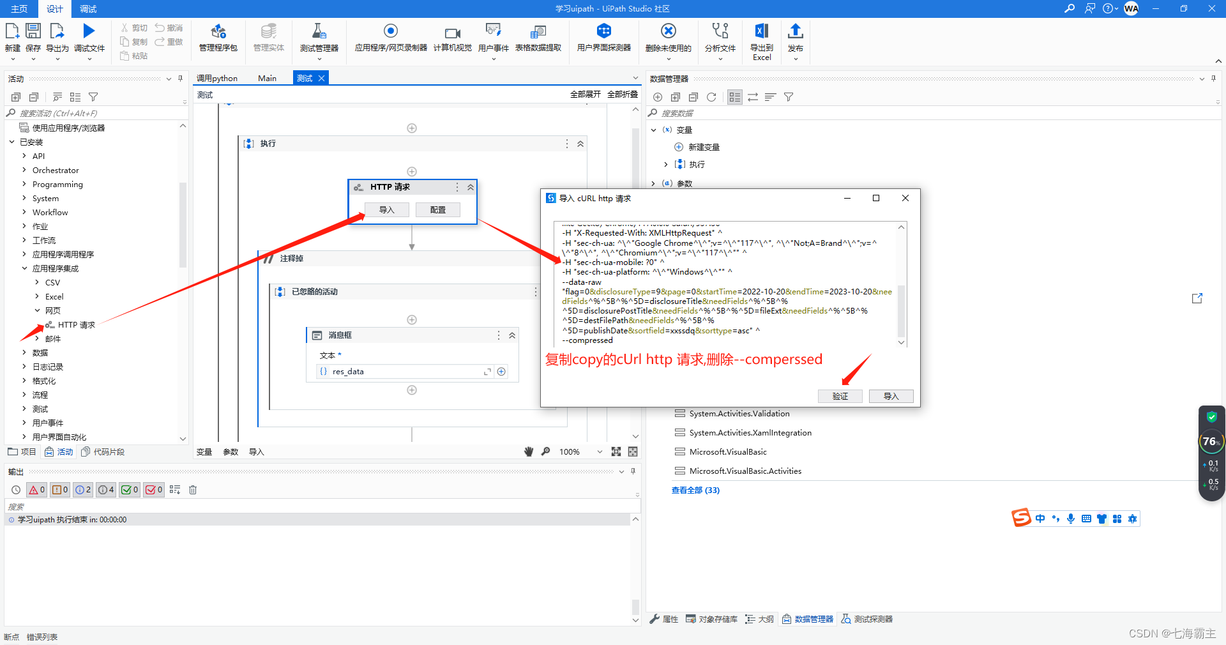1226x645 pixels.
Task: Toggle error messages filter in Output
Action: (x=36, y=490)
